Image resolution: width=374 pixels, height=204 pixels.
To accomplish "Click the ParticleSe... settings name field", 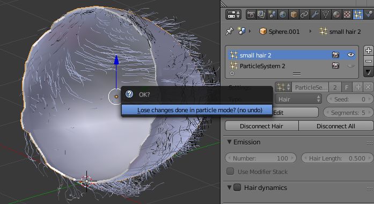I will (310, 88).
